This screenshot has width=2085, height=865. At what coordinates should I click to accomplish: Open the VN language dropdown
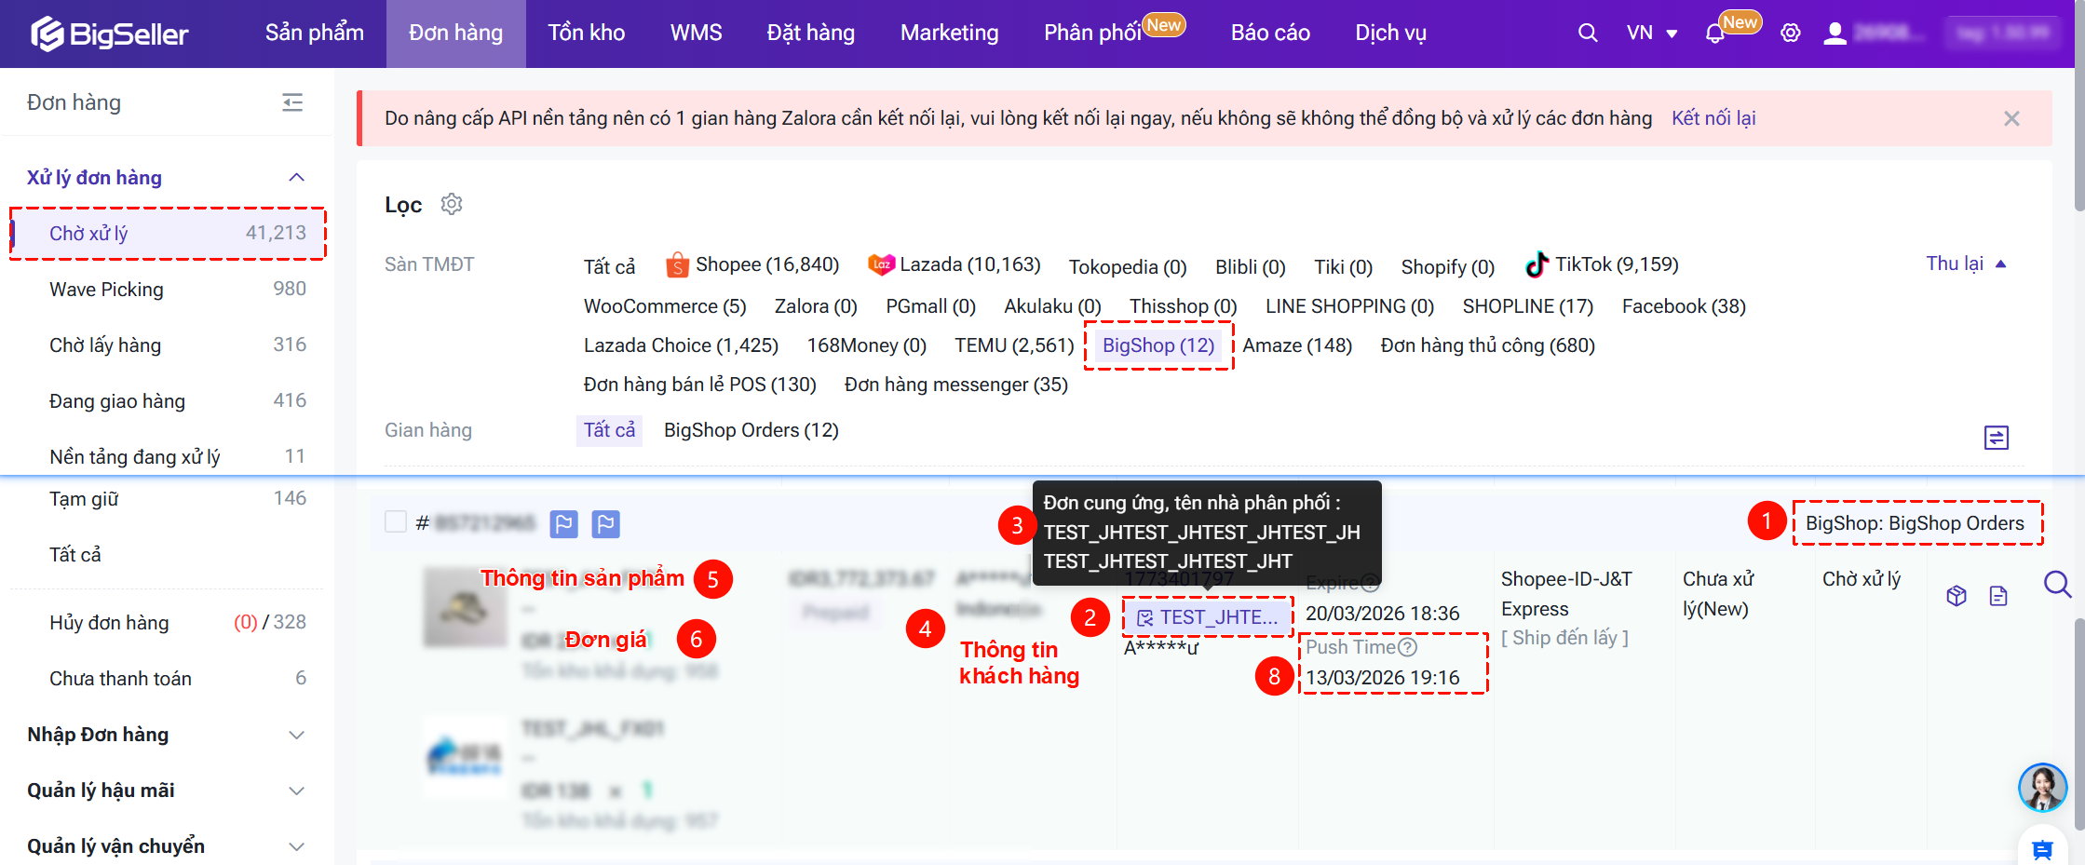[x=1651, y=34]
